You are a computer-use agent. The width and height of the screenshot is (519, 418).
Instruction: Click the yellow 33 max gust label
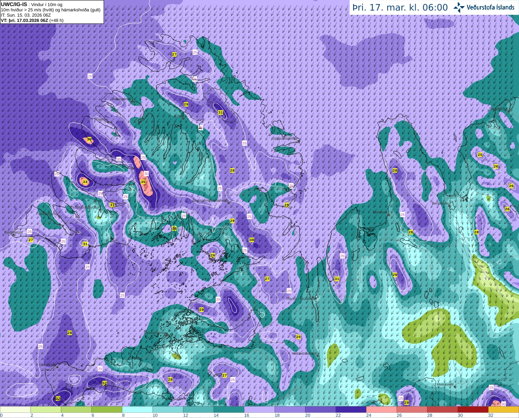(x=85, y=182)
